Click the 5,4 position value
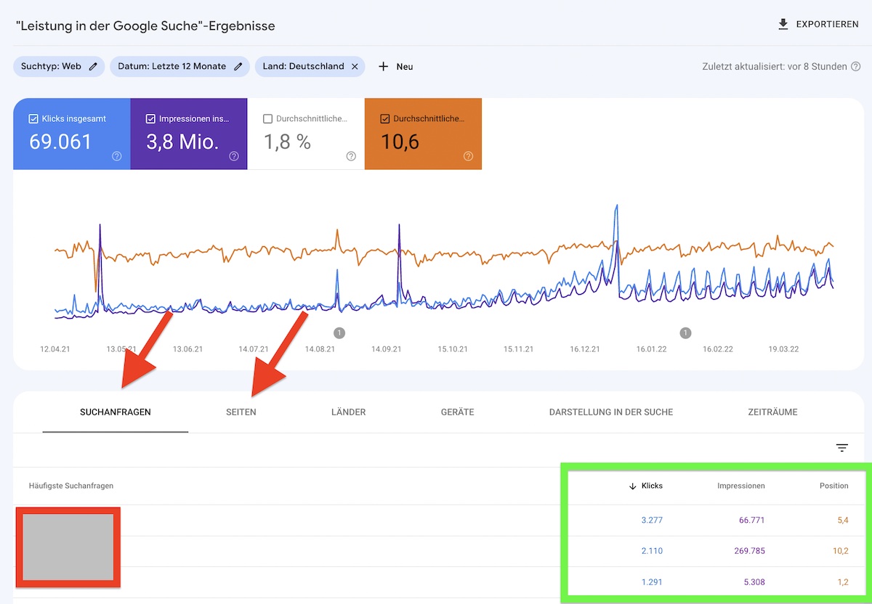The image size is (872, 604). (841, 520)
